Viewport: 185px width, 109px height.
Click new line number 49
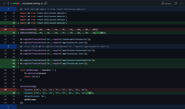click(14, 86)
